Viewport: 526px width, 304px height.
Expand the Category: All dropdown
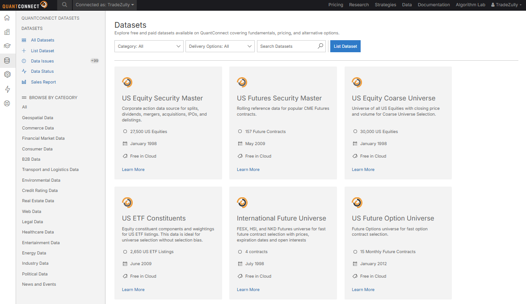click(149, 46)
